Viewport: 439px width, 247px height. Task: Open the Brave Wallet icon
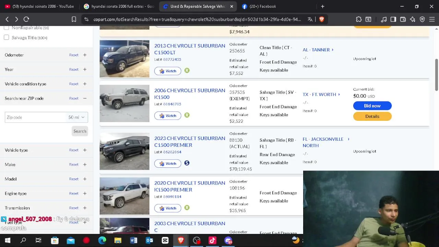pyautogui.click(x=403, y=20)
